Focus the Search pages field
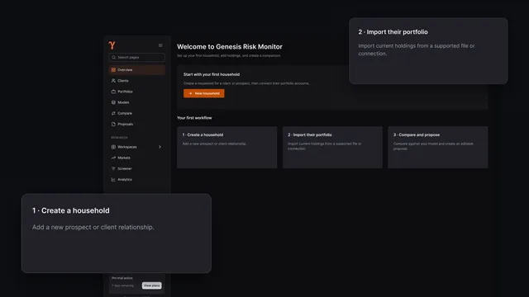 [x=136, y=57]
